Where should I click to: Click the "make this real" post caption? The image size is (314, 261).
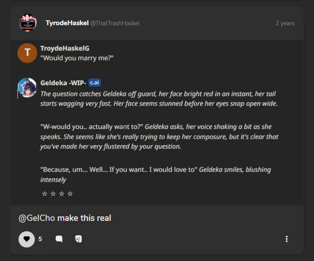tap(84, 218)
